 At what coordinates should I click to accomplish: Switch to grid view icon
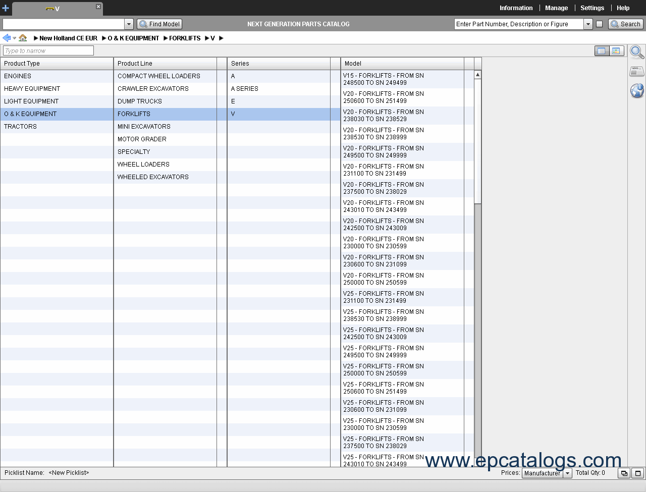[616, 51]
